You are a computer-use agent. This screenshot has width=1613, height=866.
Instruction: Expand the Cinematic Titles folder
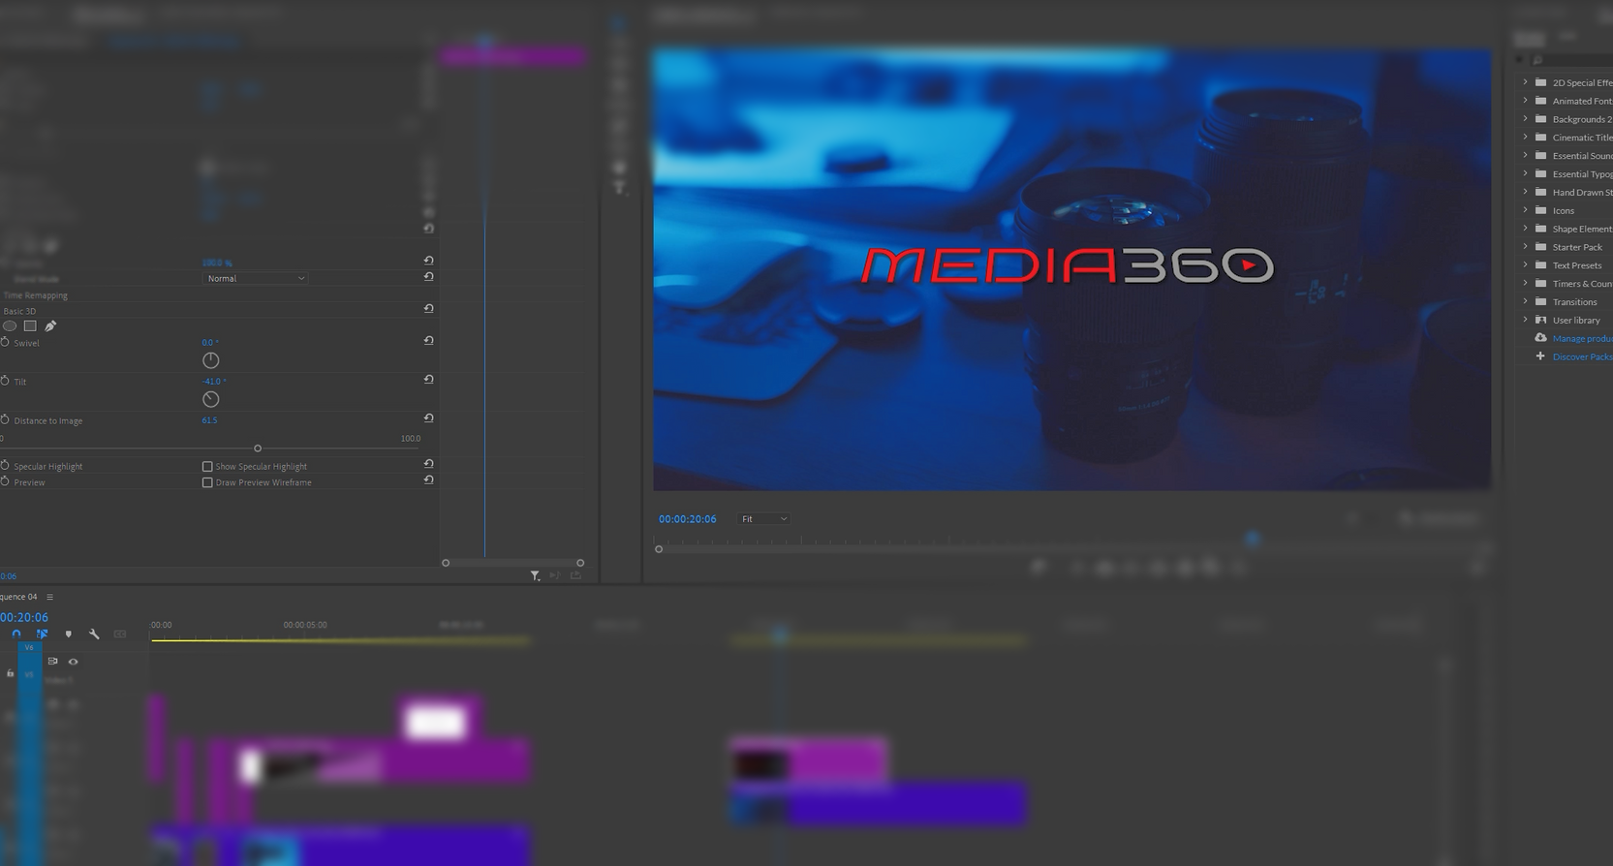pyautogui.click(x=1525, y=138)
